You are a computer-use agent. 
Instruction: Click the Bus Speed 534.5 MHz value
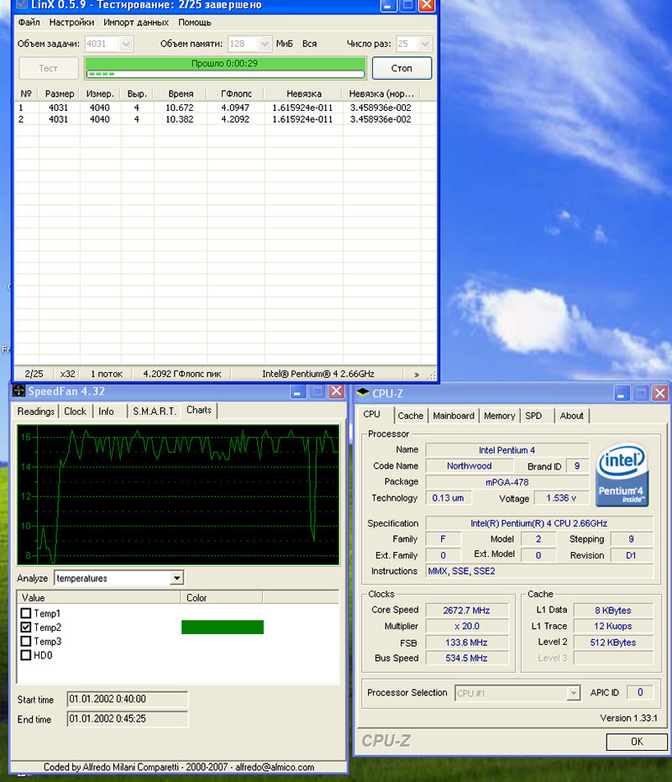tap(466, 658)
